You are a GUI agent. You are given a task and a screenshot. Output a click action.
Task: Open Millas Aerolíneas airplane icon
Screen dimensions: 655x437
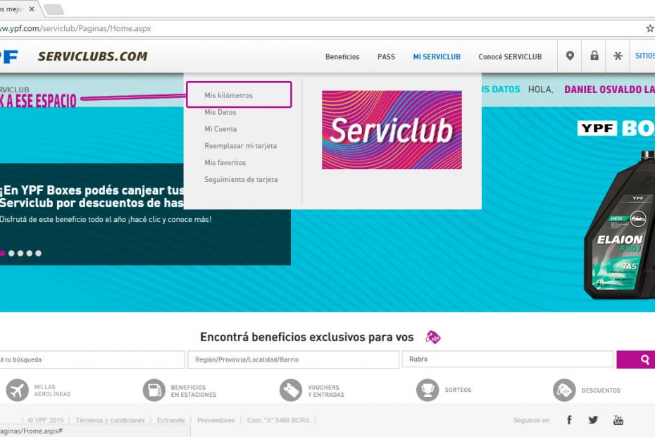pos(17,390)
